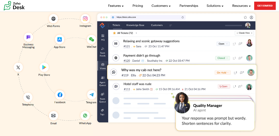Switch to the Customers tab in Desk app
Image resolution: width=279 pixels, height=136 pixels.
point(157,25)
